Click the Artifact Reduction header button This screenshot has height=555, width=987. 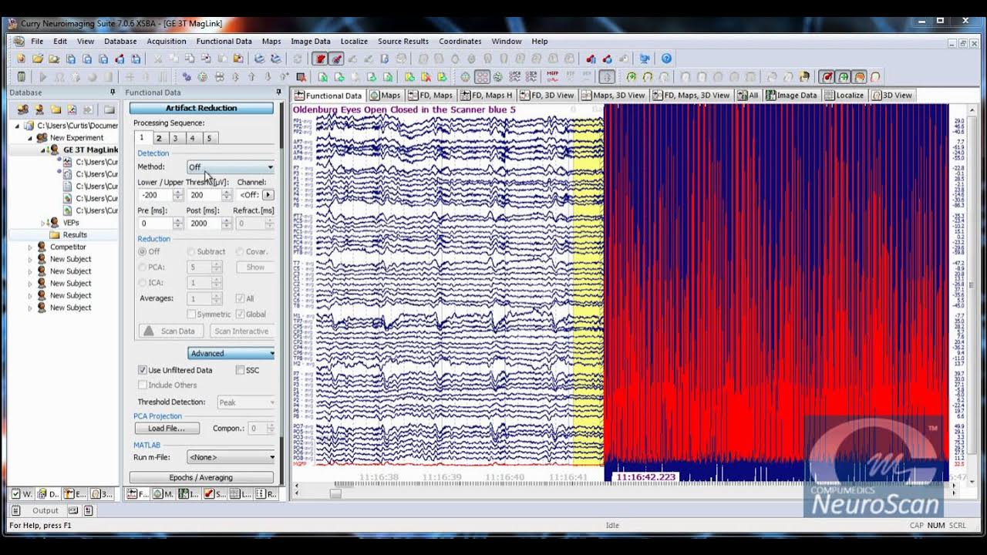tap(201, 108)
